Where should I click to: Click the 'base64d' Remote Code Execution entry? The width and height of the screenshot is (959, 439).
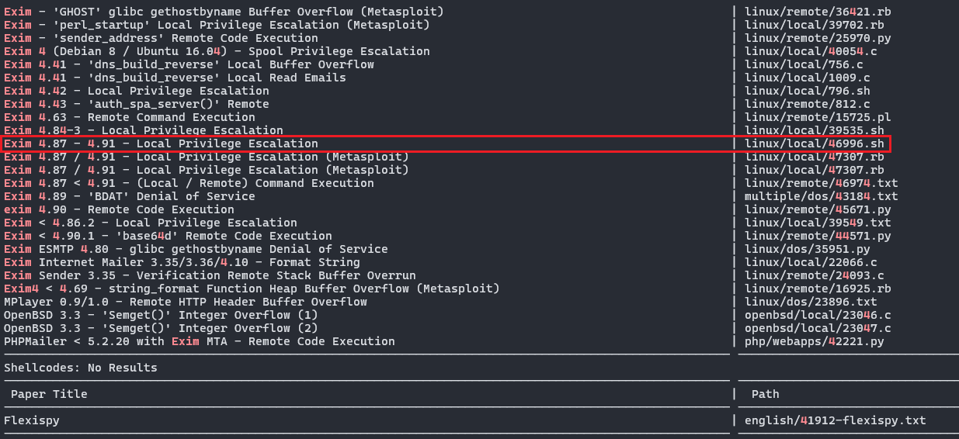click(x=168, y=236)
